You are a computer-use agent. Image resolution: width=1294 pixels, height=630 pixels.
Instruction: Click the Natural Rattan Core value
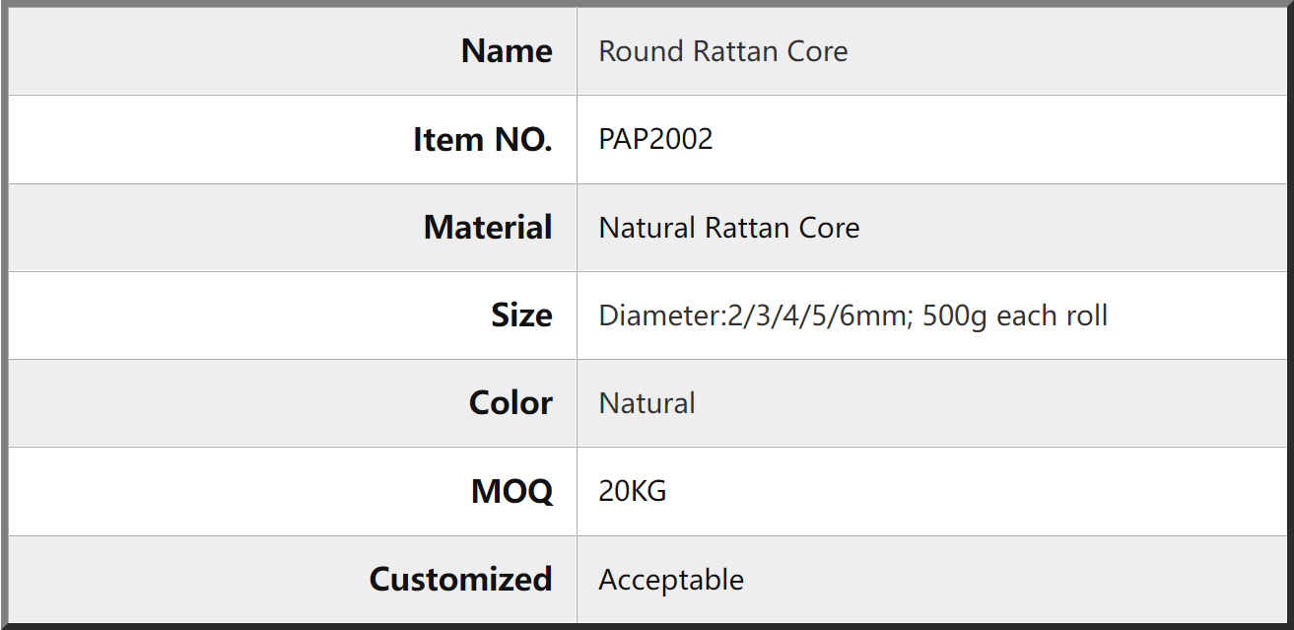(729, 228)
